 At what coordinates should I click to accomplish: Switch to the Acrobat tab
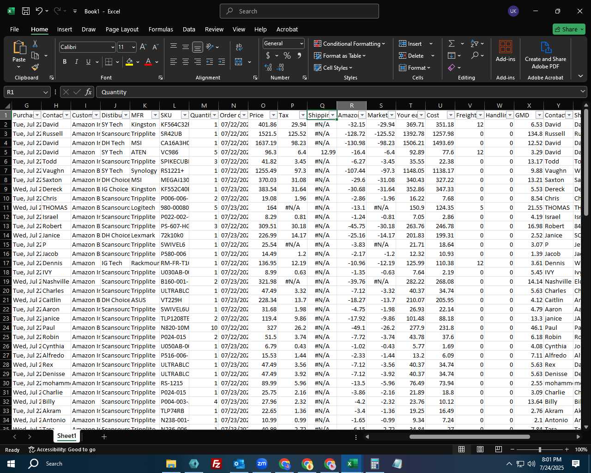(x=287, y=29)
